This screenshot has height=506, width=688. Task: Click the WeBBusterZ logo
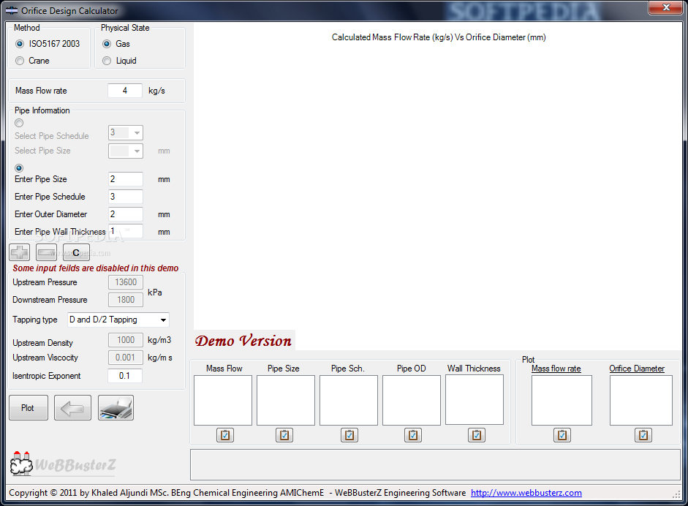[x=63, y=464]
